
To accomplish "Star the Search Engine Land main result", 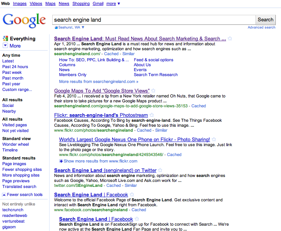I will 230,38.
